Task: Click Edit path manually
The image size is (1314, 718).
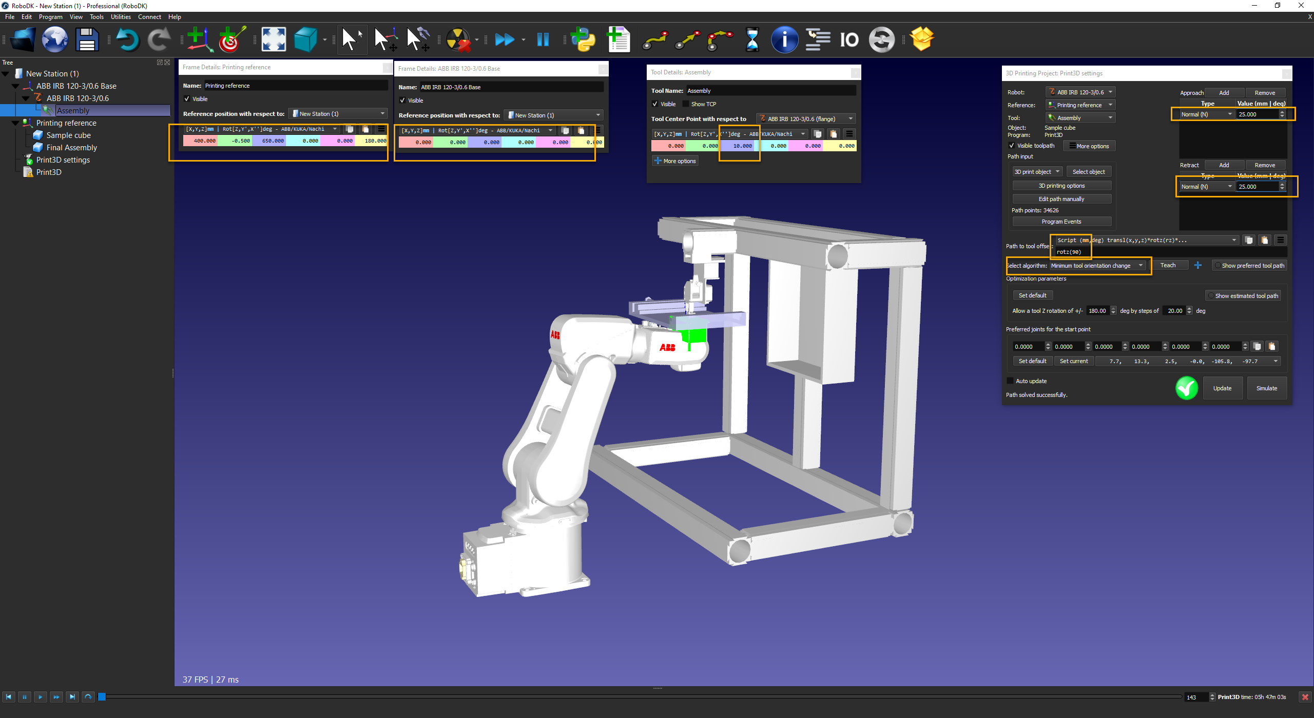Action: click(x=1061, y=199)
